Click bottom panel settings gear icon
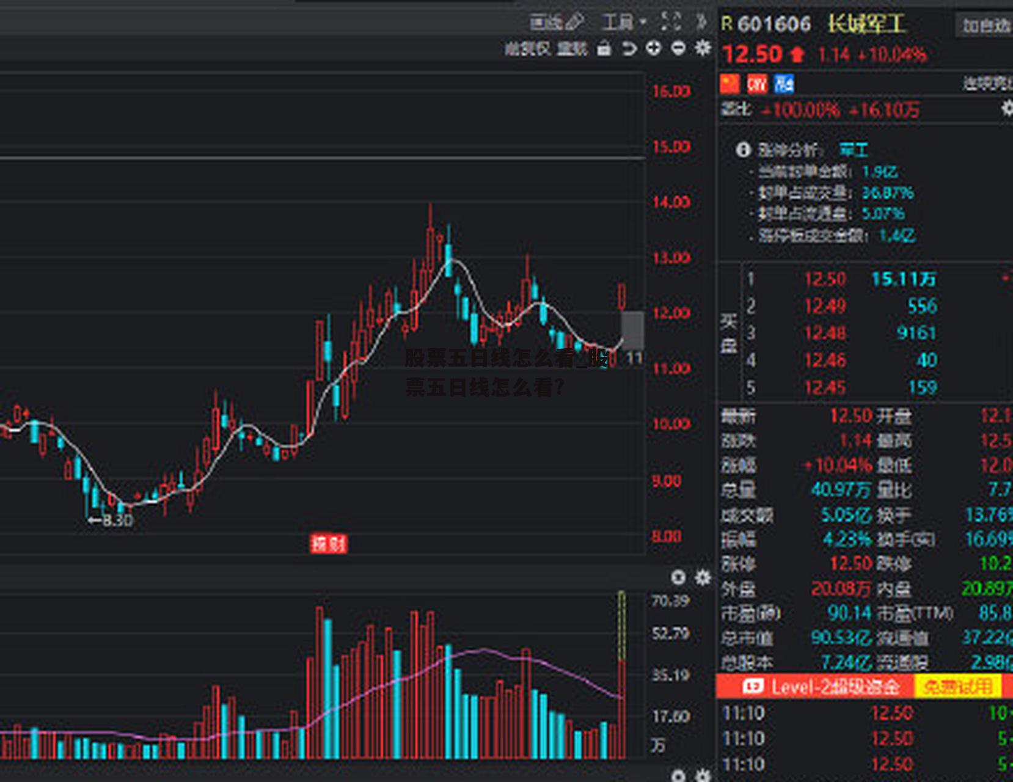The image size is (1013, 782). pos(703,776)
